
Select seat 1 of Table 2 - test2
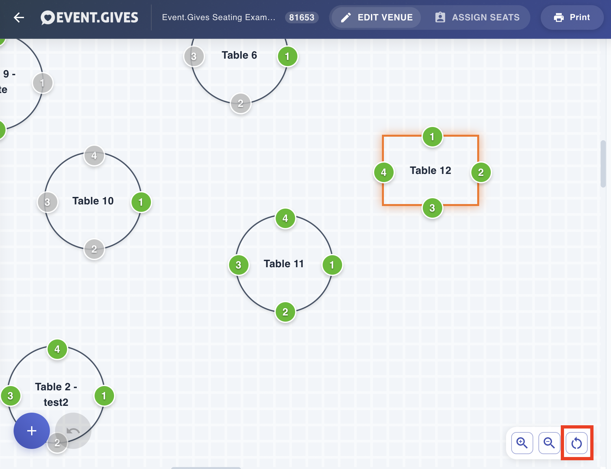tap(104, 396)
